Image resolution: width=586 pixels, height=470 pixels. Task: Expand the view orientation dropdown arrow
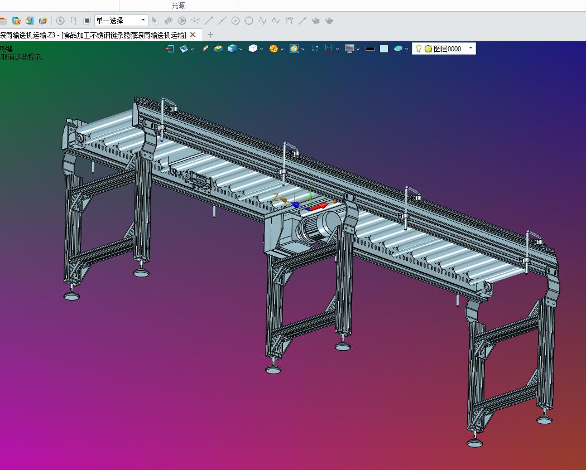[192, 49]
